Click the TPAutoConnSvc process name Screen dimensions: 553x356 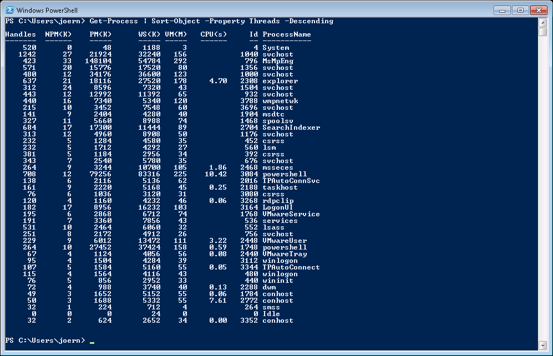click(x=291, y=181)
